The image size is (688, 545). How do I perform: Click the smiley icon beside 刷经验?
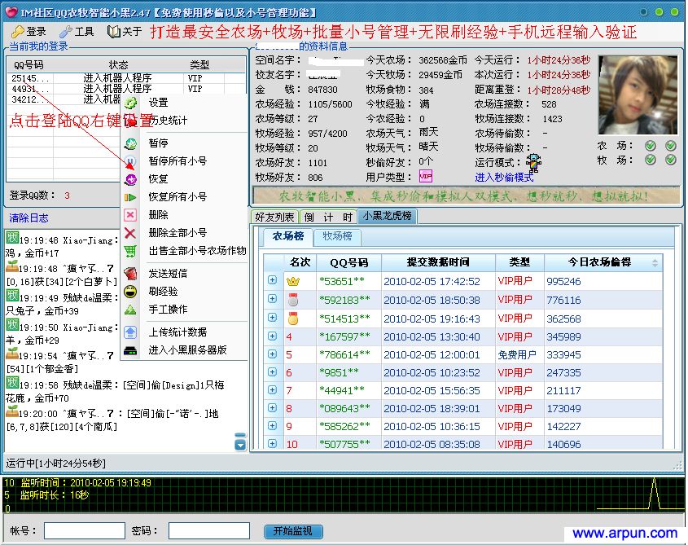(x=130, y=292)
